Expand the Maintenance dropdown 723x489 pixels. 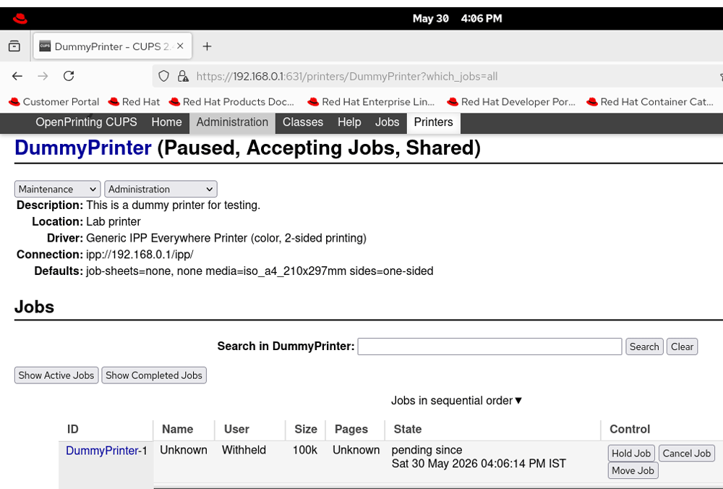tap(57, 189)
